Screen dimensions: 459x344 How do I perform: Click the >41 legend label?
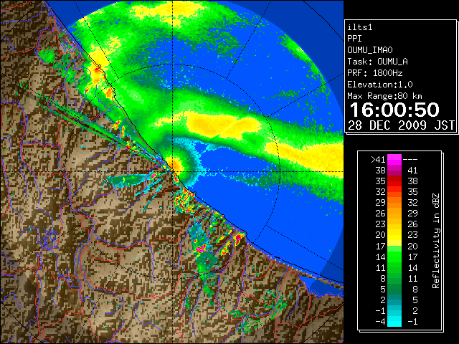click(378, 160)
